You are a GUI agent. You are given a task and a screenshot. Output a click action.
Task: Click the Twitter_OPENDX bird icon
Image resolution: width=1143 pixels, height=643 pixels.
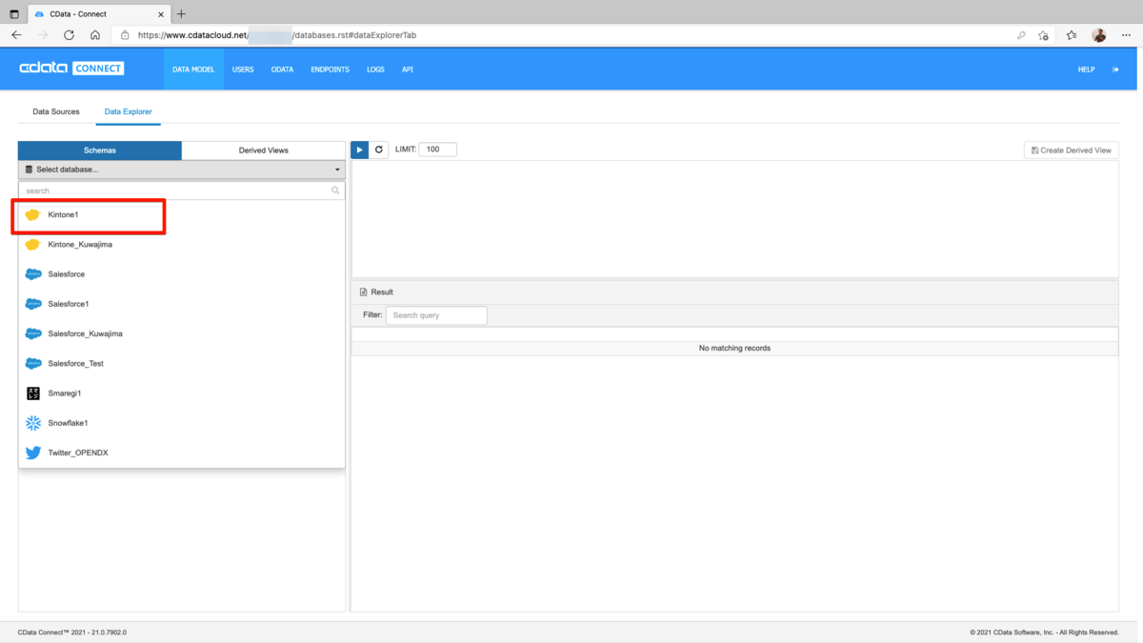(33, 452)
